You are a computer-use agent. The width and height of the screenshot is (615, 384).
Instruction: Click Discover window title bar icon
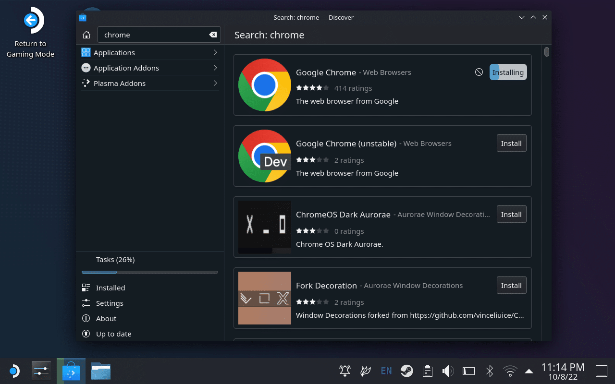pyautogui.click(x=83, y=18)
